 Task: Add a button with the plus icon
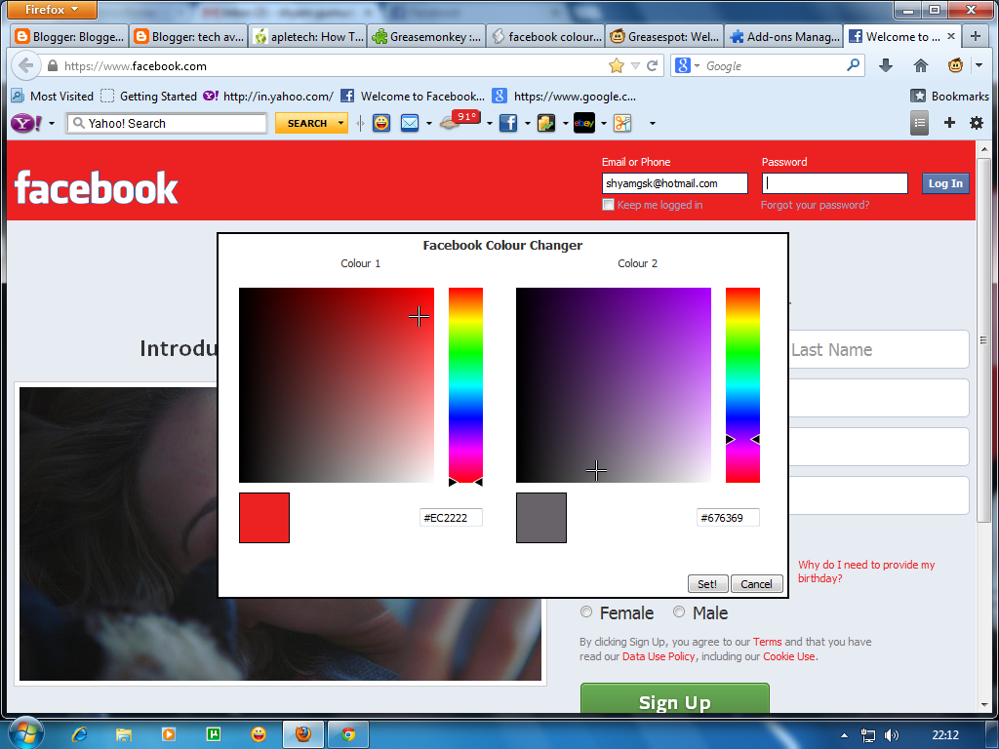pos(949,123)
